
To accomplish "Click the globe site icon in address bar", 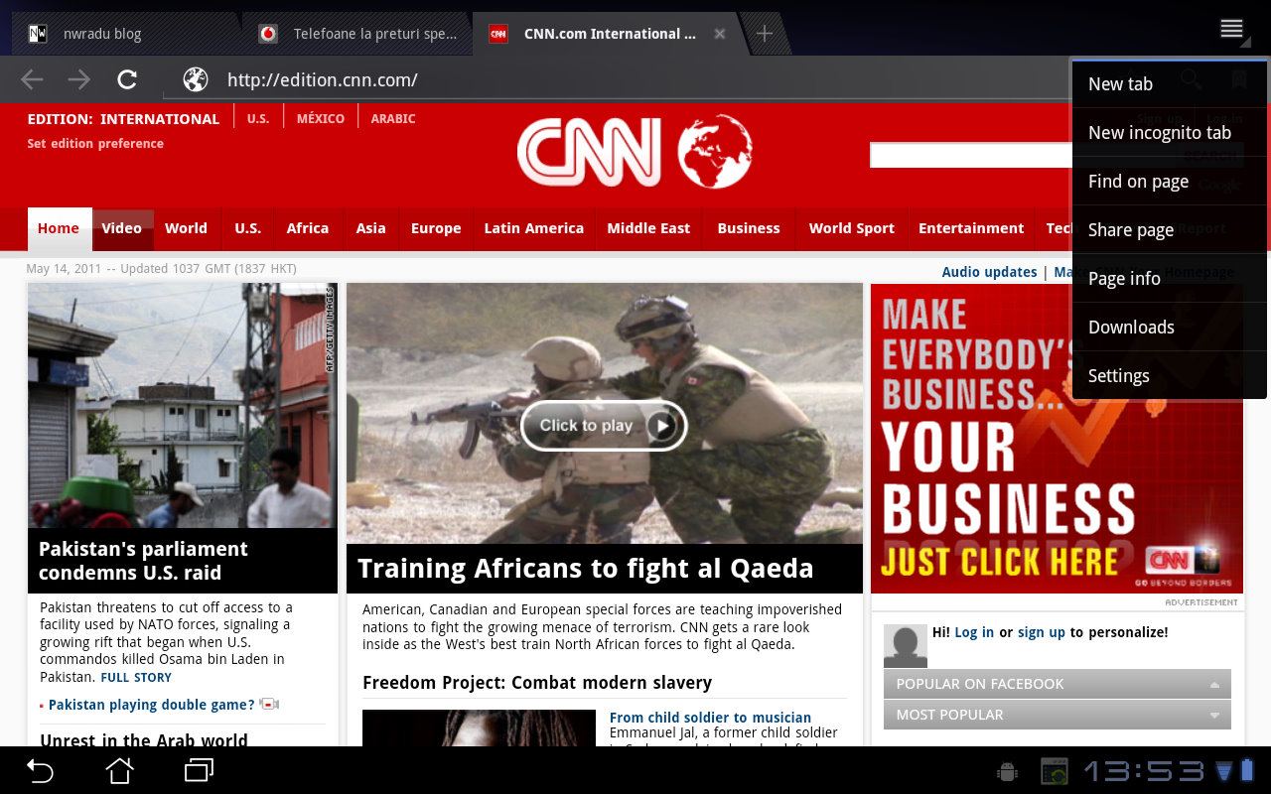I will (x=196, y=79).
